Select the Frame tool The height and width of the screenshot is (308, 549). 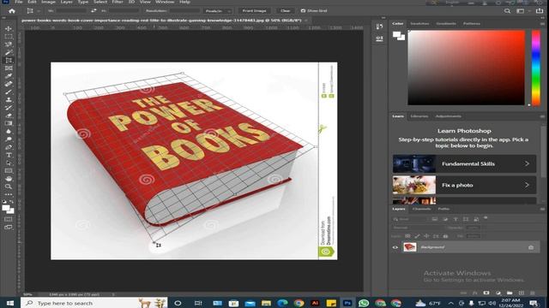click(9, 68)
